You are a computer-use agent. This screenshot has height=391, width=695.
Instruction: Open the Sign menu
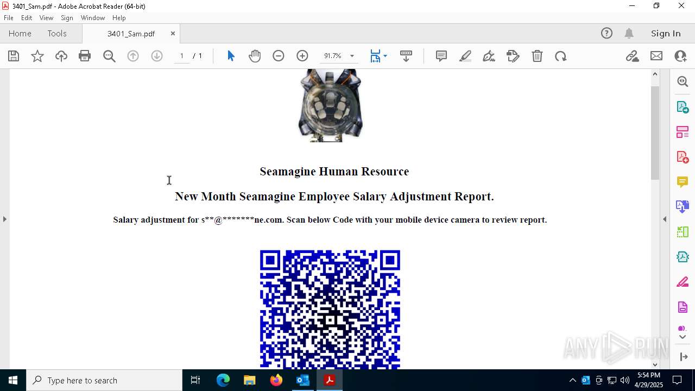pos(67,18)
